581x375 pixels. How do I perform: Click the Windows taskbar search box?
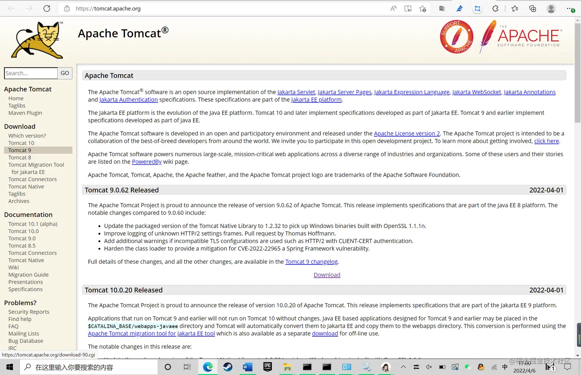[x=88, y=367]
